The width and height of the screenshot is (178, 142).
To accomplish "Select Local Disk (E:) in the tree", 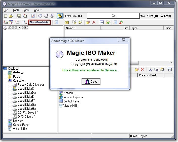I will click(x=27, y=97).
